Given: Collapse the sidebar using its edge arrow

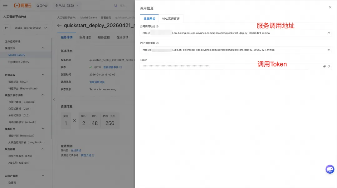Looking at the screenshot, I should pyautogui.click(x=54, y=99).
